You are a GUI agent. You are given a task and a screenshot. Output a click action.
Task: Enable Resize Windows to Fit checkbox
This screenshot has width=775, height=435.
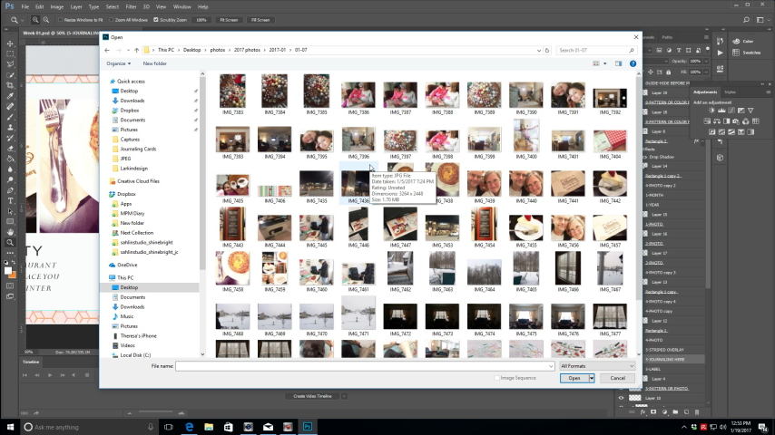coord(60,20)
